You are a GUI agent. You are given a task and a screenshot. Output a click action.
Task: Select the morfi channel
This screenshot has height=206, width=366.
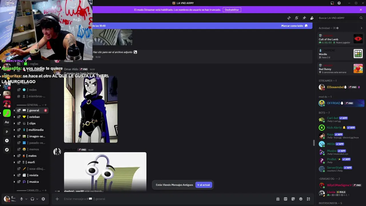[x=32, y=162]
